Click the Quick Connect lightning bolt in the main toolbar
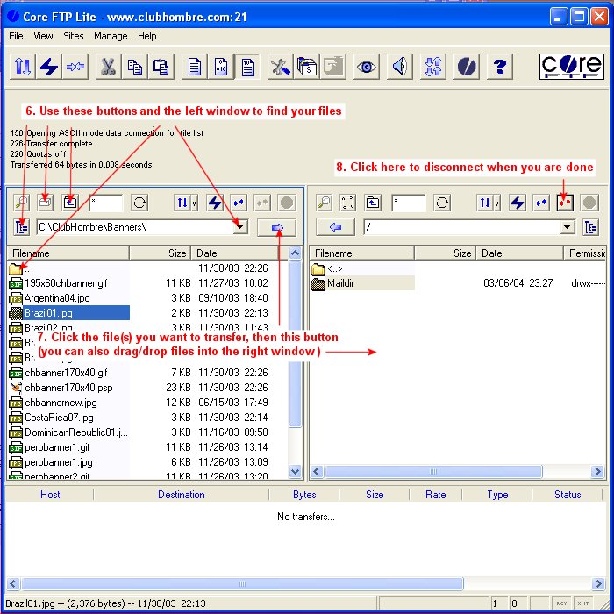This screenshot has width=614, height=614. coord(49,67)
